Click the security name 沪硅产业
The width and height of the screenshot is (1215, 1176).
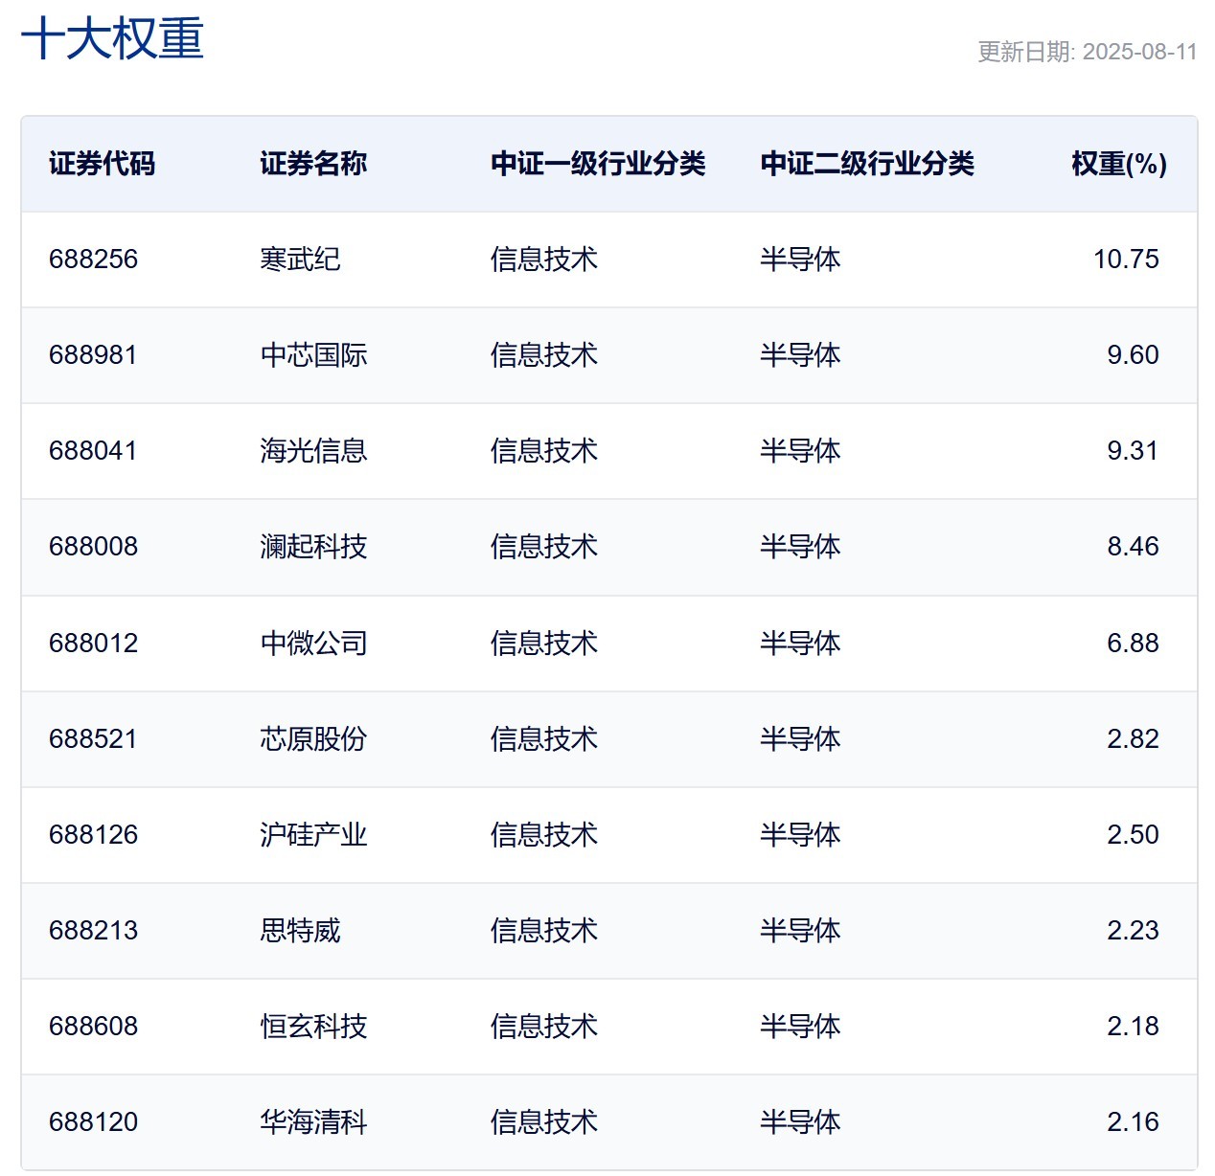click(313, 834)
